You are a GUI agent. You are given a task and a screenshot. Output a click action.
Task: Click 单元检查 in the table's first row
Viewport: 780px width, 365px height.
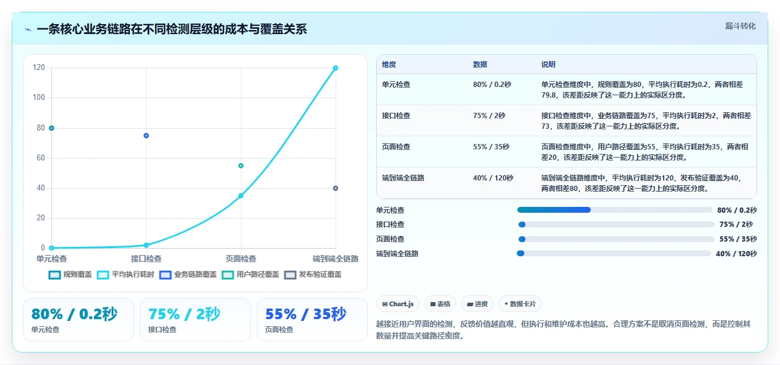(396, 85)
